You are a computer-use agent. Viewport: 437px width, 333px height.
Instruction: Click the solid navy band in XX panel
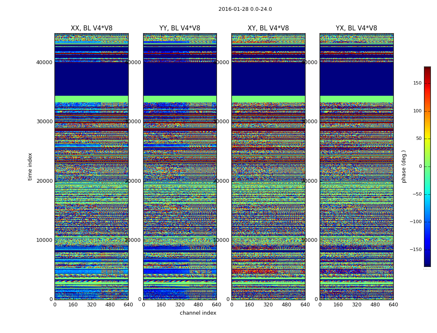(92, 79)
